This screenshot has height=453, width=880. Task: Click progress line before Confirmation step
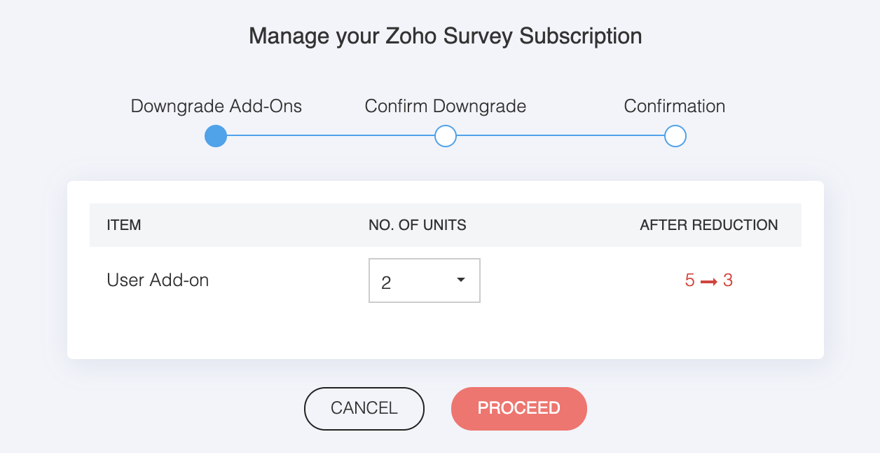[x=561, y=136]
